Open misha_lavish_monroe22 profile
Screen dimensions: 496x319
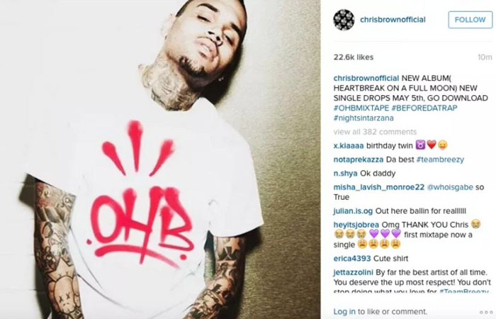[379, 187]
